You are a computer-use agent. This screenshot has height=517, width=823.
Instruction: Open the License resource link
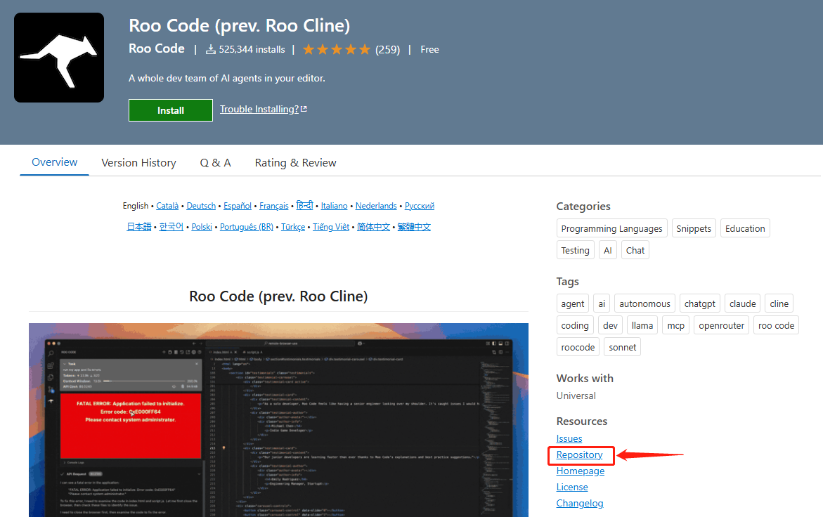(572, 487)
